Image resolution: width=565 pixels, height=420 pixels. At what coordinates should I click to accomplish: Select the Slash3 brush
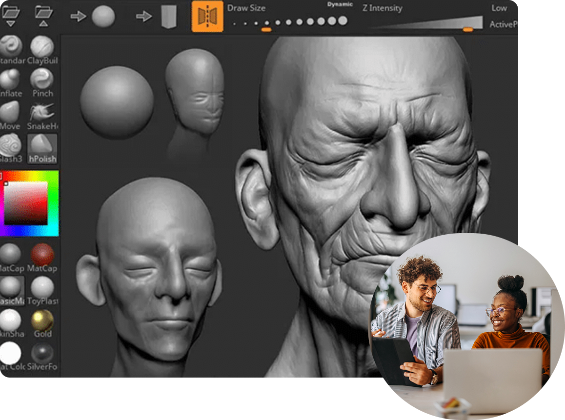click(10, 145)
